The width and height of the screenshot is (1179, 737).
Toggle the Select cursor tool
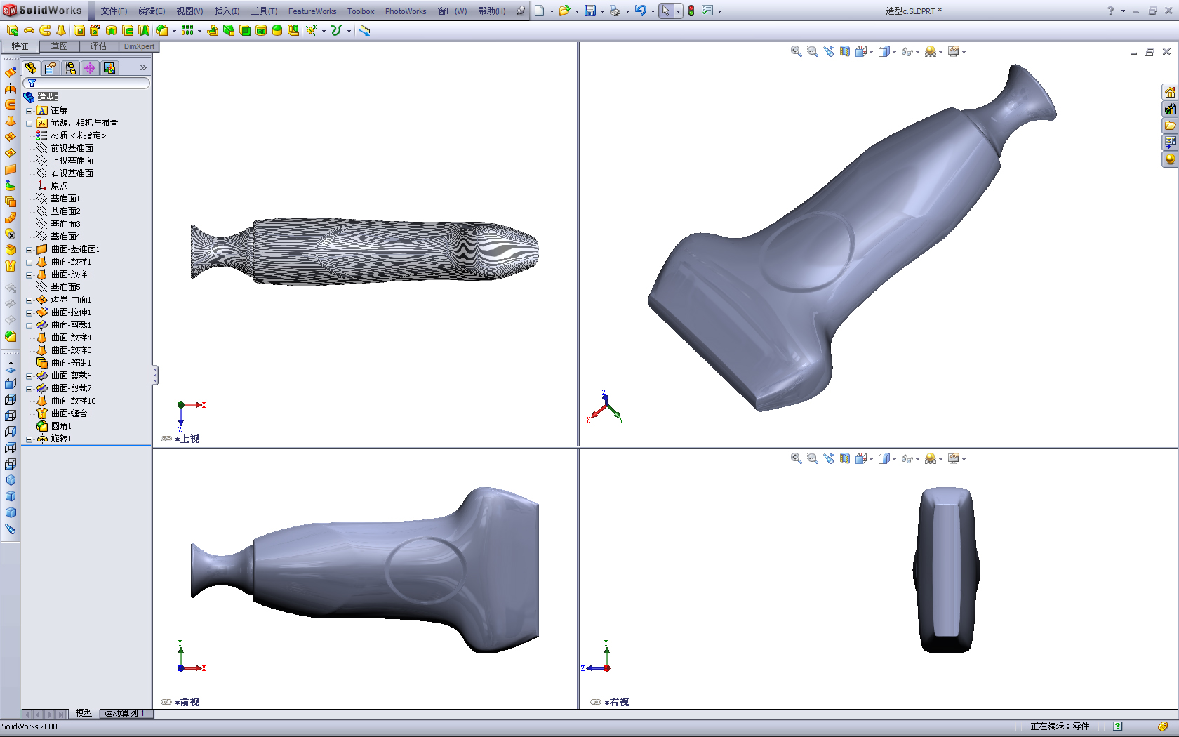click(x=665, y=11)
